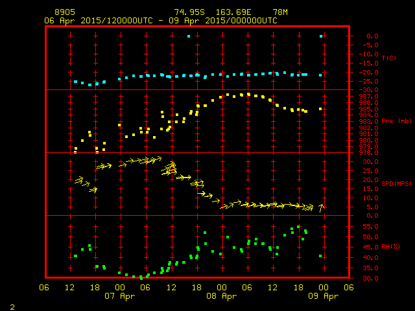Viewport: 415px width, 311px height.
Task: Click pressure tick value 985.0
Action: (x=369, y=109)
